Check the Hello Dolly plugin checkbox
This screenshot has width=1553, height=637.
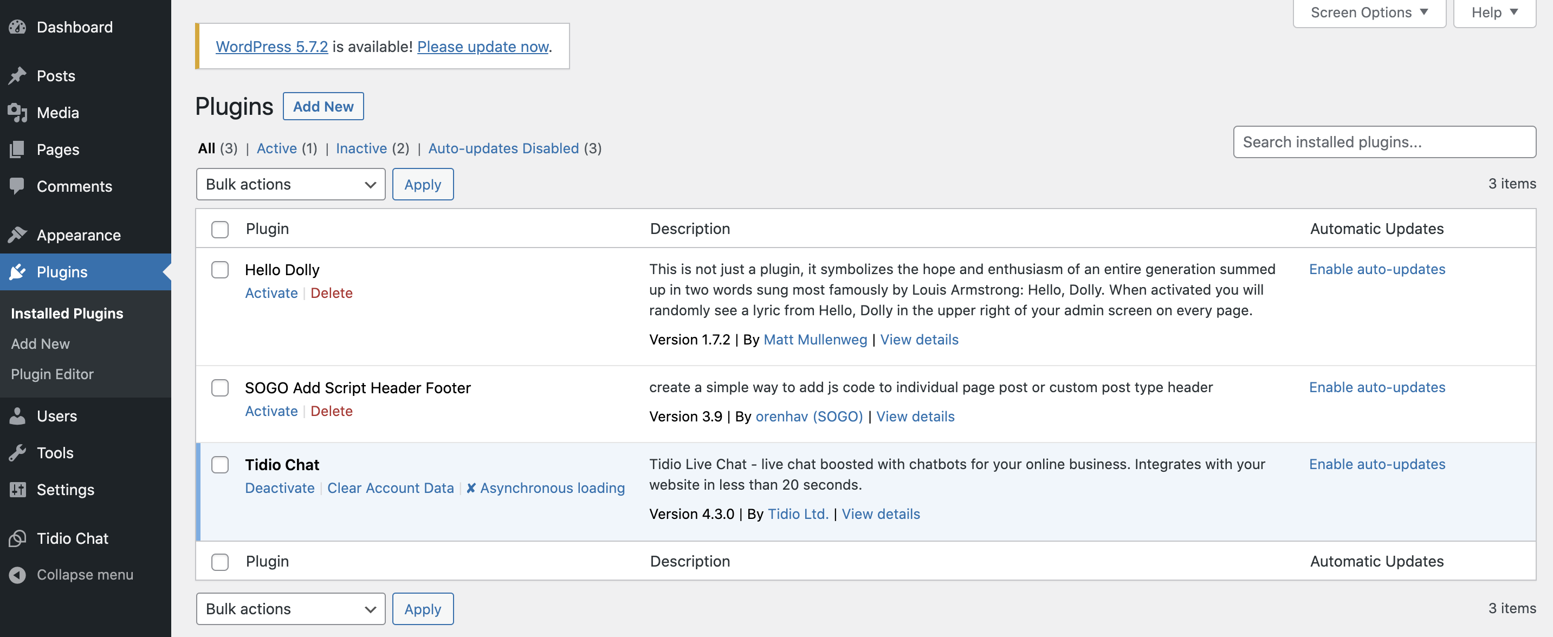click(x=220, y=269)
